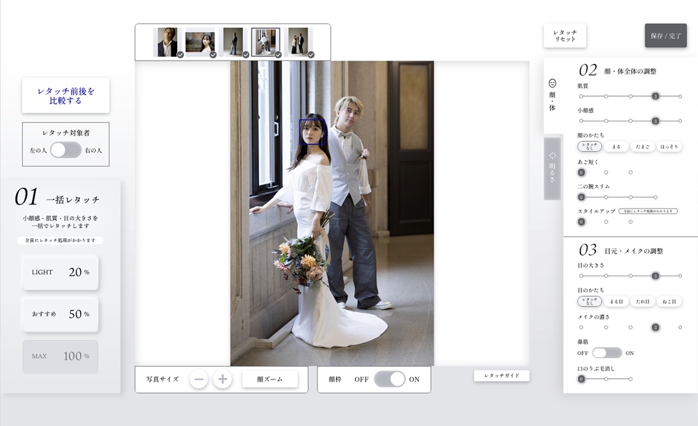Choose まる face shape option

[616, 147]
